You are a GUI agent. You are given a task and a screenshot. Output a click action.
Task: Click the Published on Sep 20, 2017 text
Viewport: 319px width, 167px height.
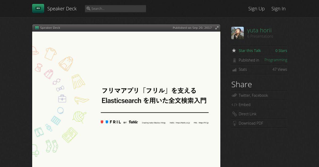[x=192, y=28]
